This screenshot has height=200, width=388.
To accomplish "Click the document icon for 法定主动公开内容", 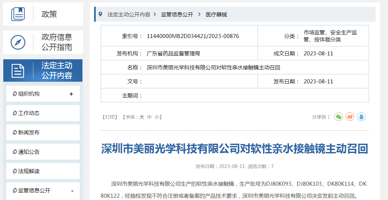I will 18,71.
